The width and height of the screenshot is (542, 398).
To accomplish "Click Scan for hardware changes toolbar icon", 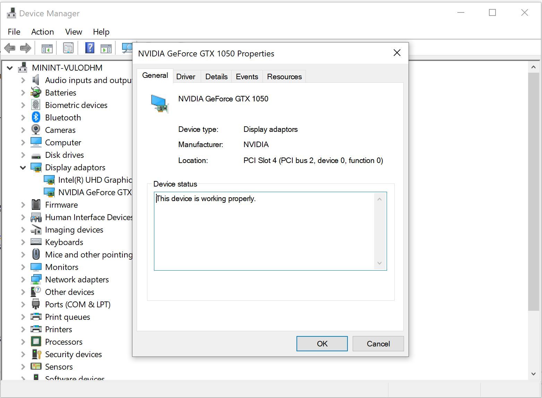I will (x=127, y=48).
